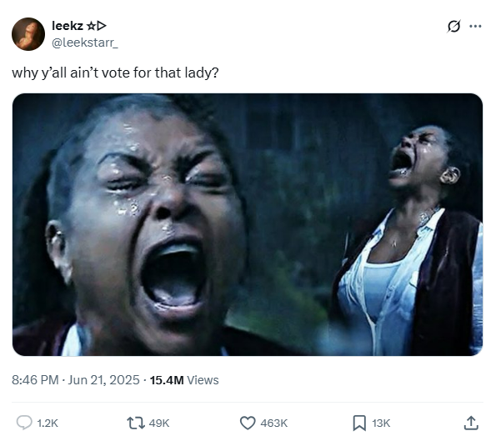Bookmark this post
This screenshot has height=436, width=496.
pyautogui.click(x=359, y=423)
